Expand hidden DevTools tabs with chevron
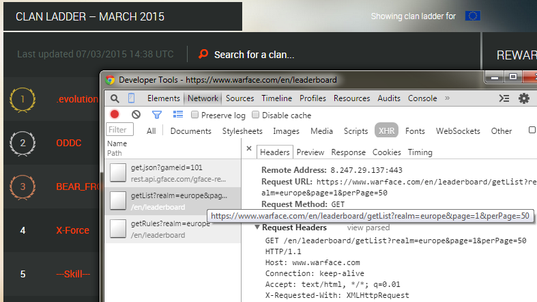 coord(448,98)
